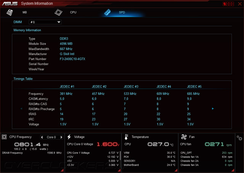Select the part number F3-2400C10-4GTX

point(72,59)
